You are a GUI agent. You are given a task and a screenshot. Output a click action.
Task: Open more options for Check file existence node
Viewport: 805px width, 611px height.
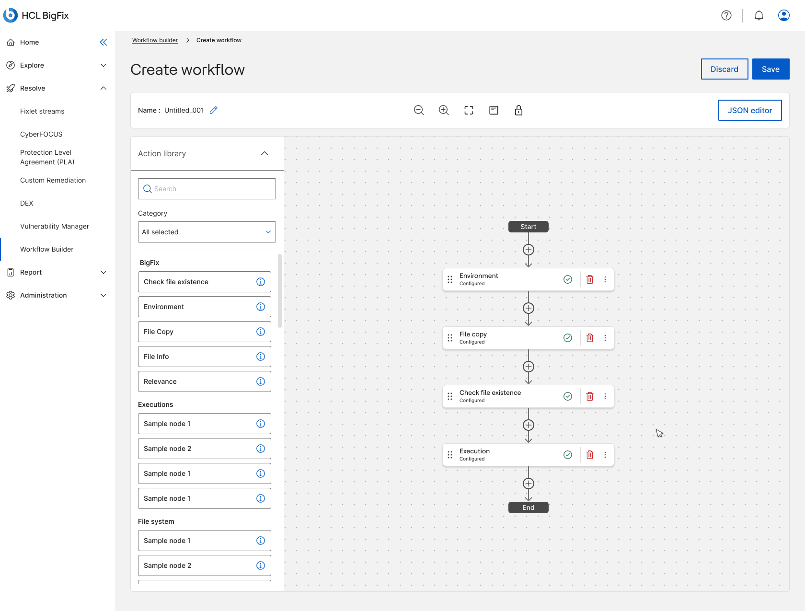(605, 396)
